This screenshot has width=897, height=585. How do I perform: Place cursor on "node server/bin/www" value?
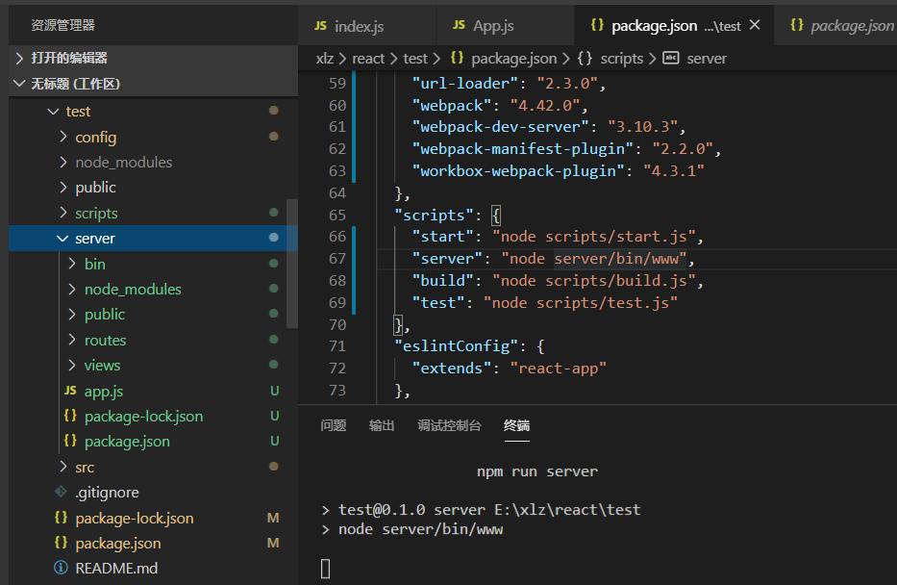click(x=594, y=259)
